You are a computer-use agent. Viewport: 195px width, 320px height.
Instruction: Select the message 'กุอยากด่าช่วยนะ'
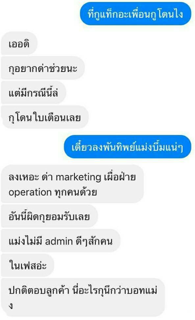[x=43, y=68]
